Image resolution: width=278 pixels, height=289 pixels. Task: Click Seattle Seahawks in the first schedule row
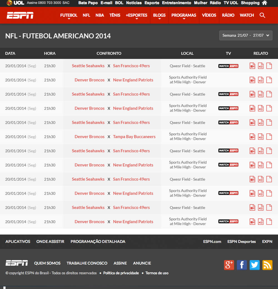(x=88, y=66)
